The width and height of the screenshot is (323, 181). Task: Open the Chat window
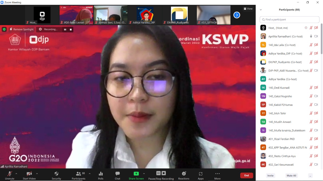point(117,175)
